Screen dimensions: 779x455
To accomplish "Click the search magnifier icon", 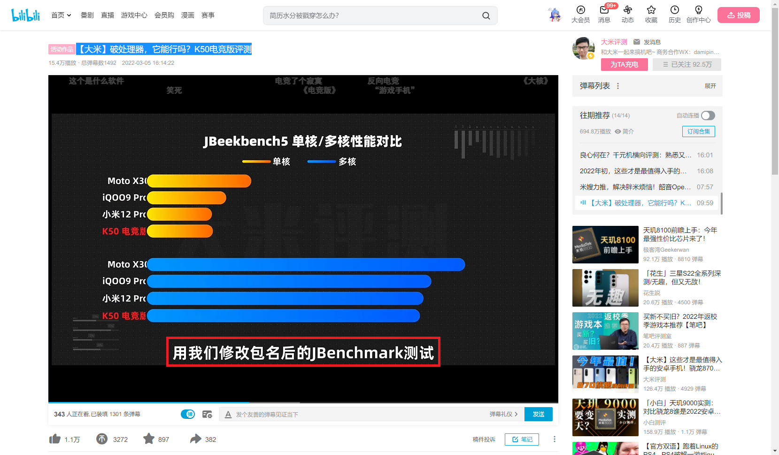I will click(486, 15).
